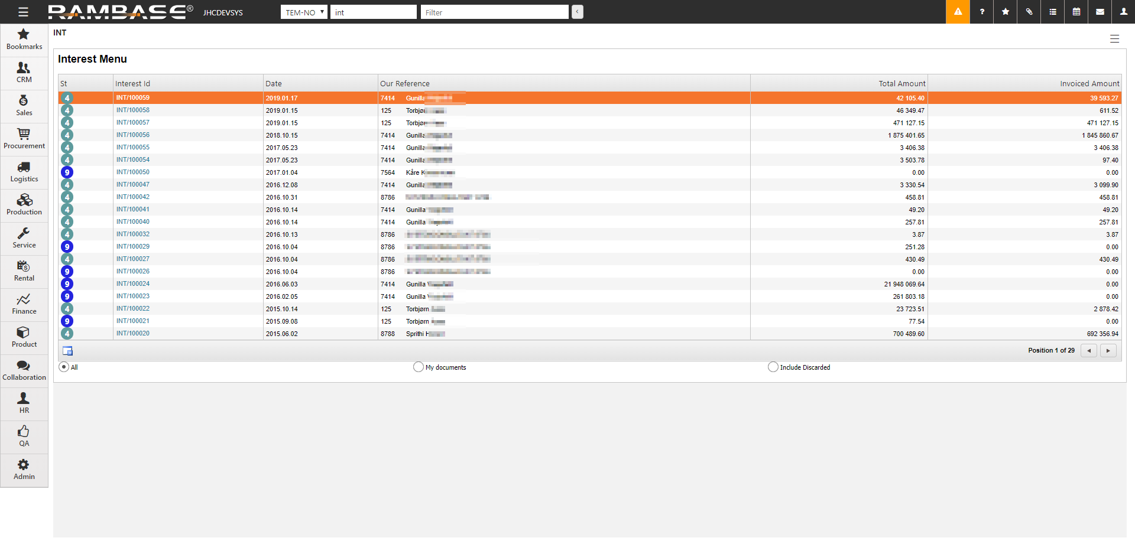The image size is (1135, 554).
Task: Open the Procurement module in sidebar
Action: click(x=24, y=139)
